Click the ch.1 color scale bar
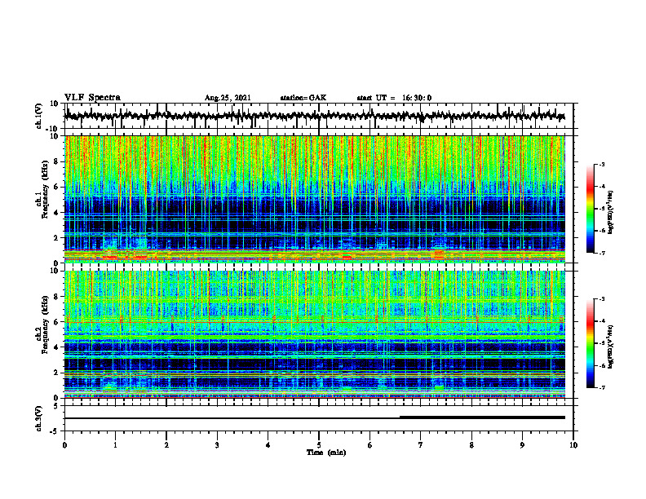Viewport: 646px width, 499px height. click(590, 209)
